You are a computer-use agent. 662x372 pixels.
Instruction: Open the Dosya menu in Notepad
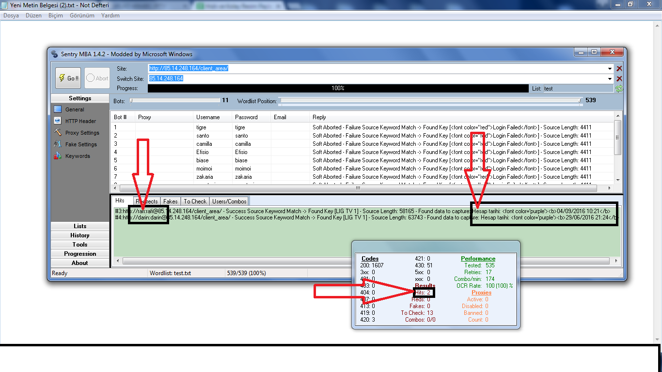point(11,15)
